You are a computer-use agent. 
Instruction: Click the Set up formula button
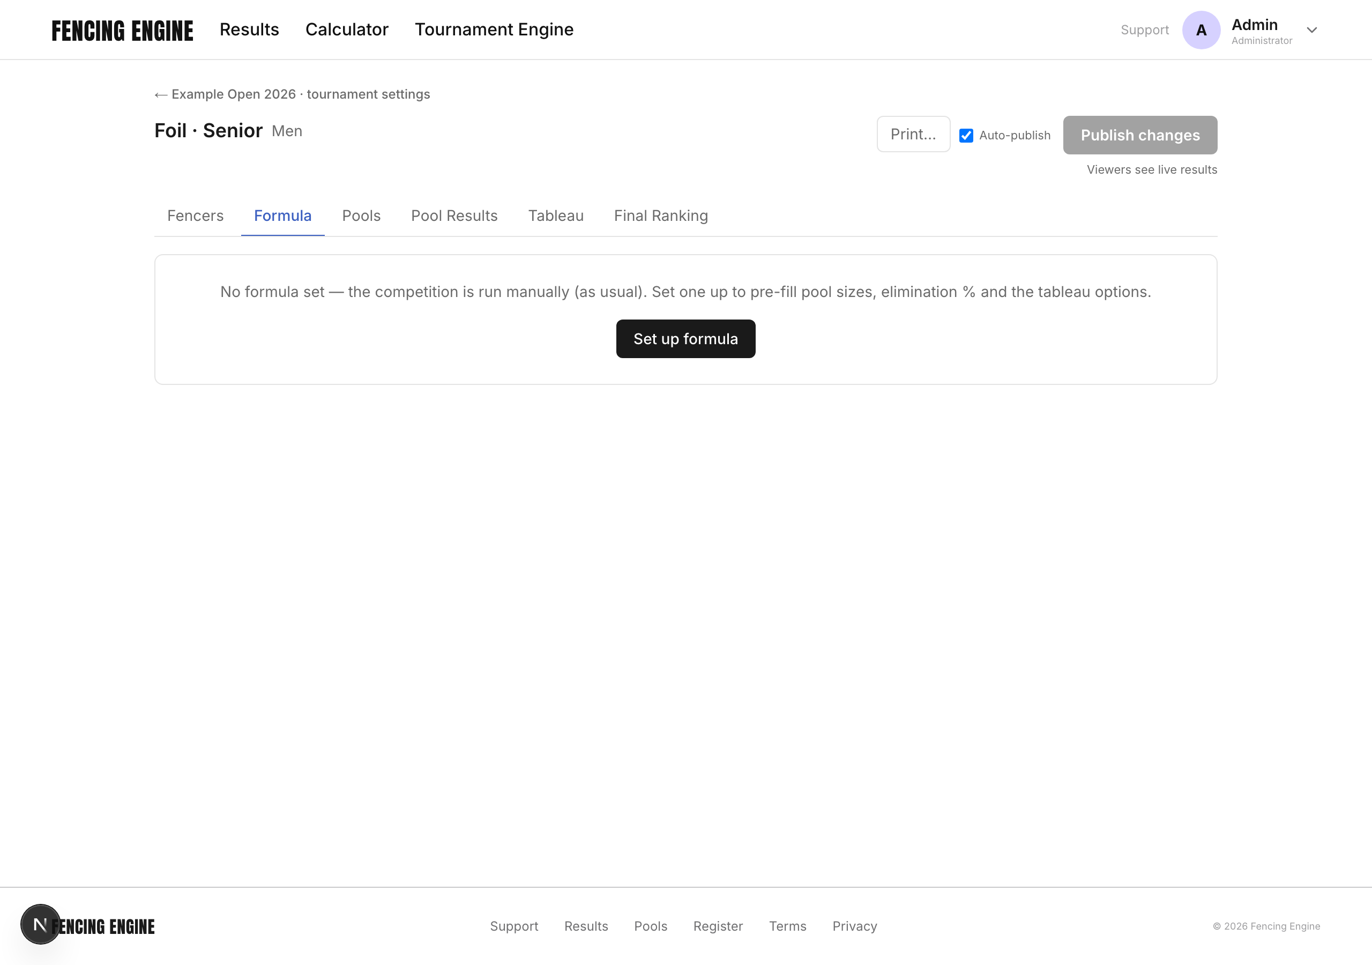click(685, 339)
